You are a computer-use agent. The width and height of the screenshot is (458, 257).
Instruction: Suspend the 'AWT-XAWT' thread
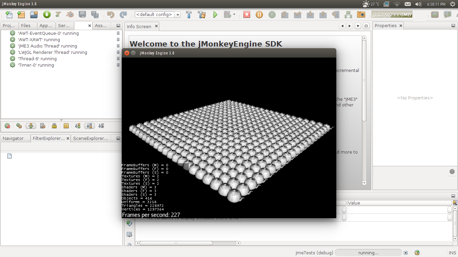coord(118,39)
